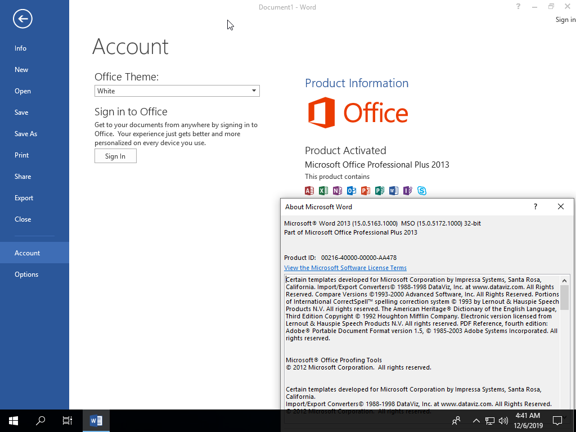The width and height of the screenshot is (576, 432).
Task: Click the 'Product Information' heading
Action: [357, 83]
